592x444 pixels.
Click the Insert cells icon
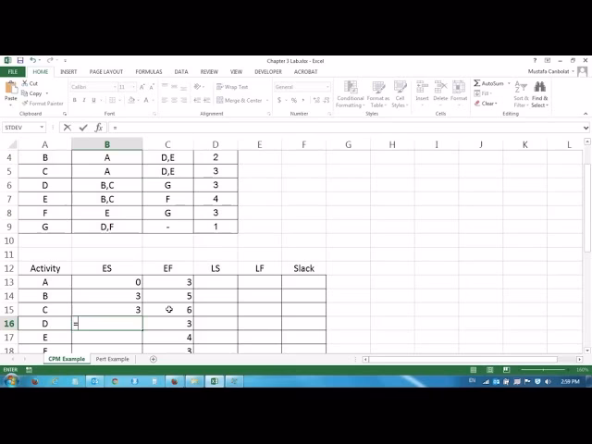pos(422,88)
